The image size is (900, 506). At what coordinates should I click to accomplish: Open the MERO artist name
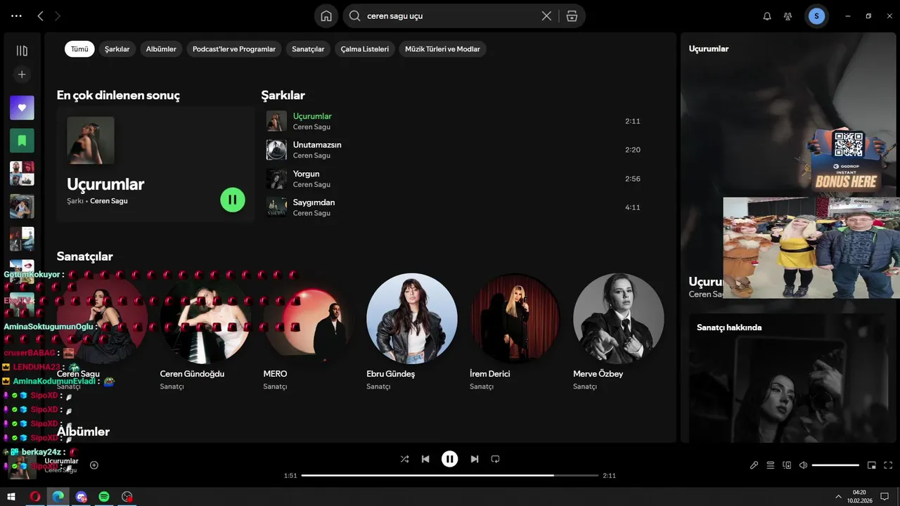point(275,374)
